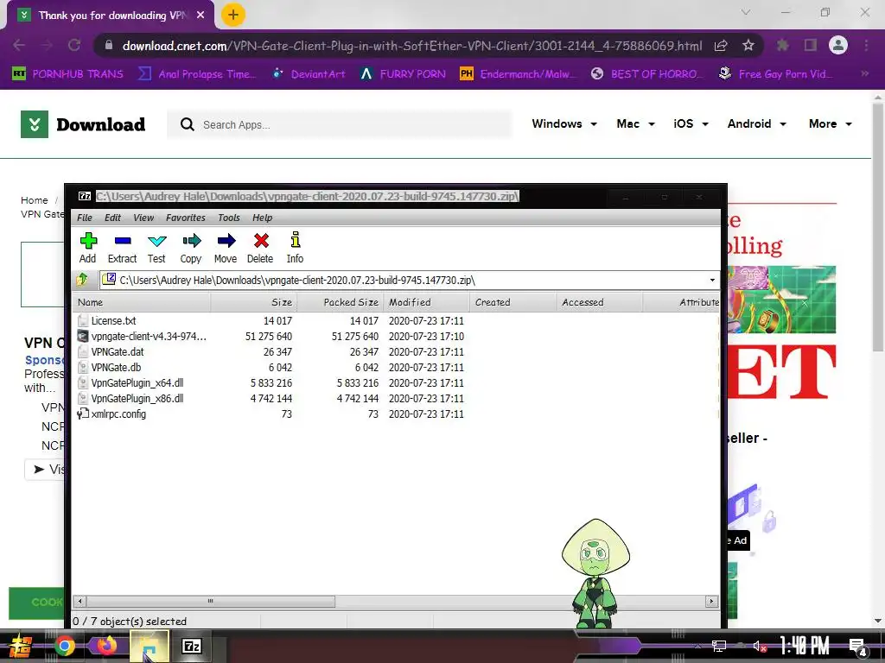The height and width of the screenshot is (663, 885).
Task: Reload the page in Chrome
Action: (74, 45)
